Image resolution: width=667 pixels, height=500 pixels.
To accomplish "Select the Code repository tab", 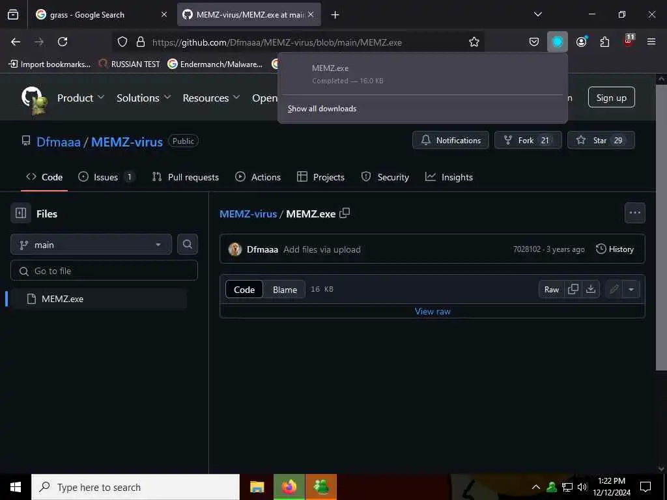I will pyautogui.click(x=44, y=177).
